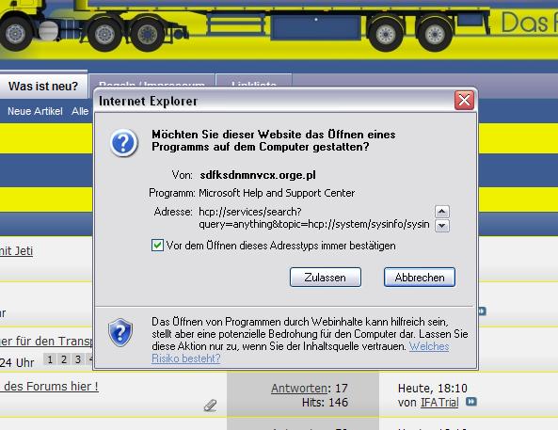Go to last post arrow next to IFATrial
The width and height of the screenshot is (558, 430).
point(471,402)
